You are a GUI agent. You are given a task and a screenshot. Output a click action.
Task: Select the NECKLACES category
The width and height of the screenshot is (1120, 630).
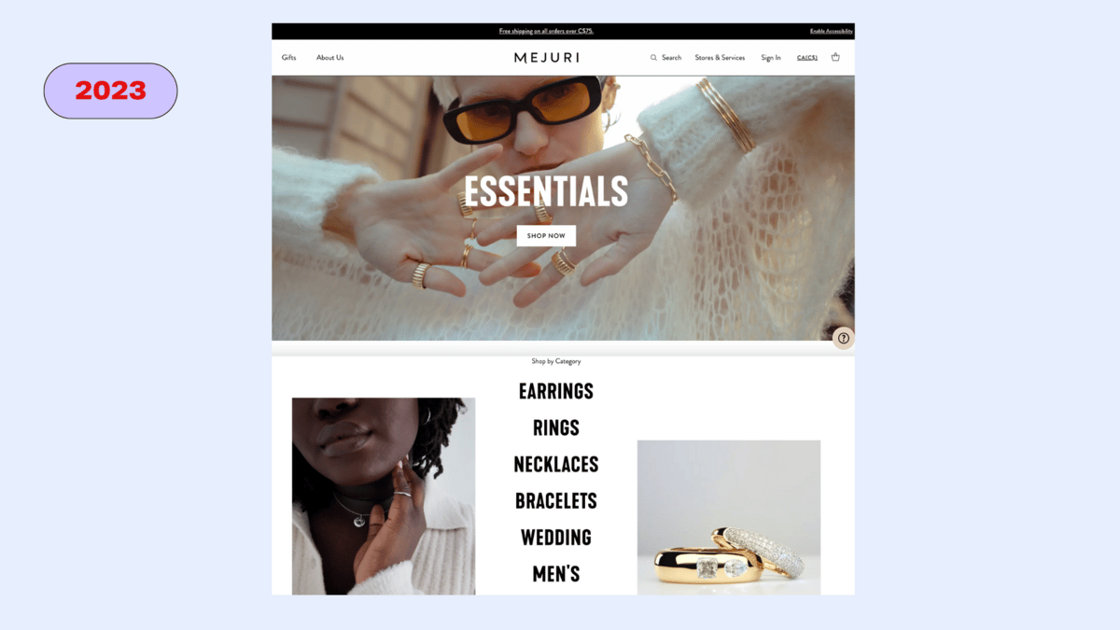tap(556, 464)
